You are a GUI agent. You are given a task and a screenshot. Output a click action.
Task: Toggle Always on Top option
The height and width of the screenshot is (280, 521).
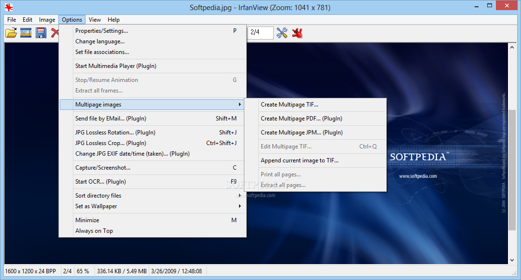(x=153, y=230)
